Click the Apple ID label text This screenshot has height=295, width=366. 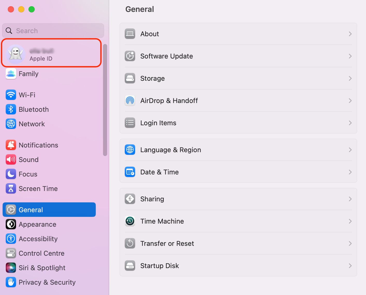(x=41, y=59)
